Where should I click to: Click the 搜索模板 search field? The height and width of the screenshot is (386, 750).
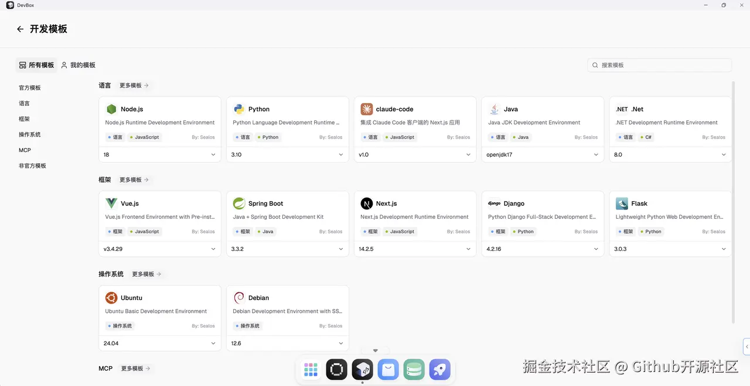coord(660,65)
